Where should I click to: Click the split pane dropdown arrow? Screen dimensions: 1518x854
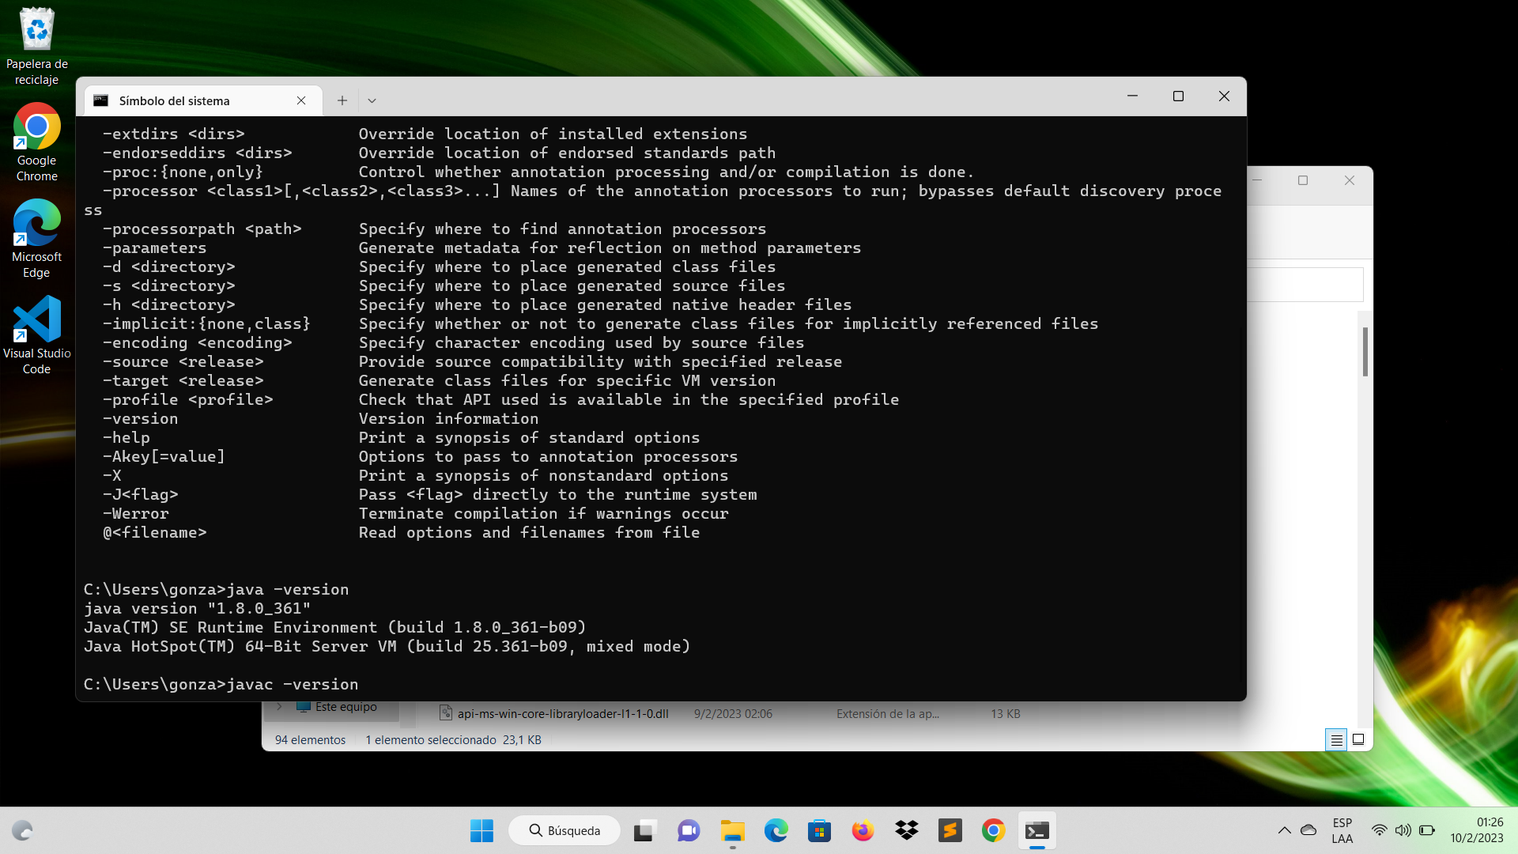(x=371, y=100)
